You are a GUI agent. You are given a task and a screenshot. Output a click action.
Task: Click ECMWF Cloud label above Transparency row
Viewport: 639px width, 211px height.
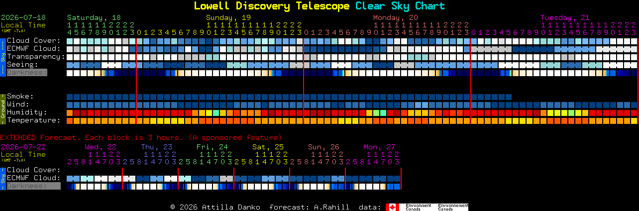click(x=34, y=49)
